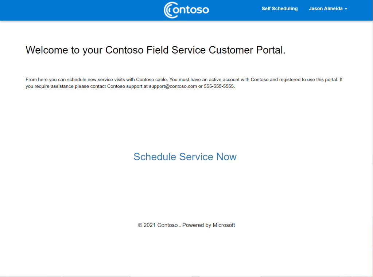Expand the caret beside Jason Almeida
The image size is (373, 277).
[346, 9]
